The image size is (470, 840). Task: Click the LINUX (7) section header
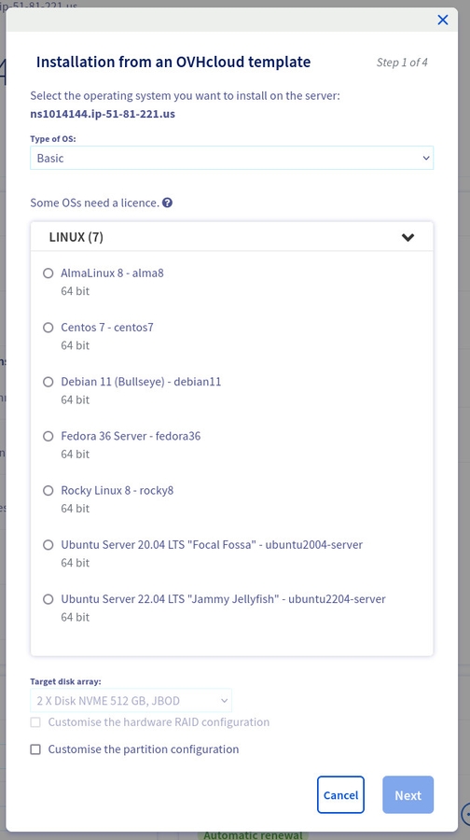(232, 237)
